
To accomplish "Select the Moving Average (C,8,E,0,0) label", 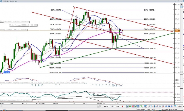I will coord(14,30).
